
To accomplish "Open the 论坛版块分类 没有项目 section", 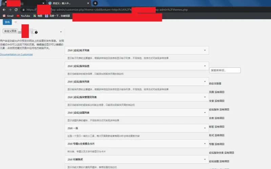I will (222, 153).
